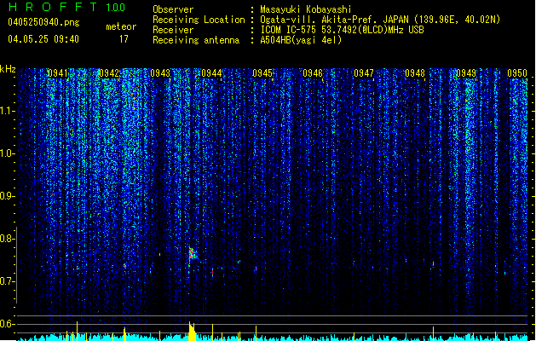Viewport: 536px width, 341px height.
Task: Click the tall yellow intensity peak below 0944
Action: point(192,331)
